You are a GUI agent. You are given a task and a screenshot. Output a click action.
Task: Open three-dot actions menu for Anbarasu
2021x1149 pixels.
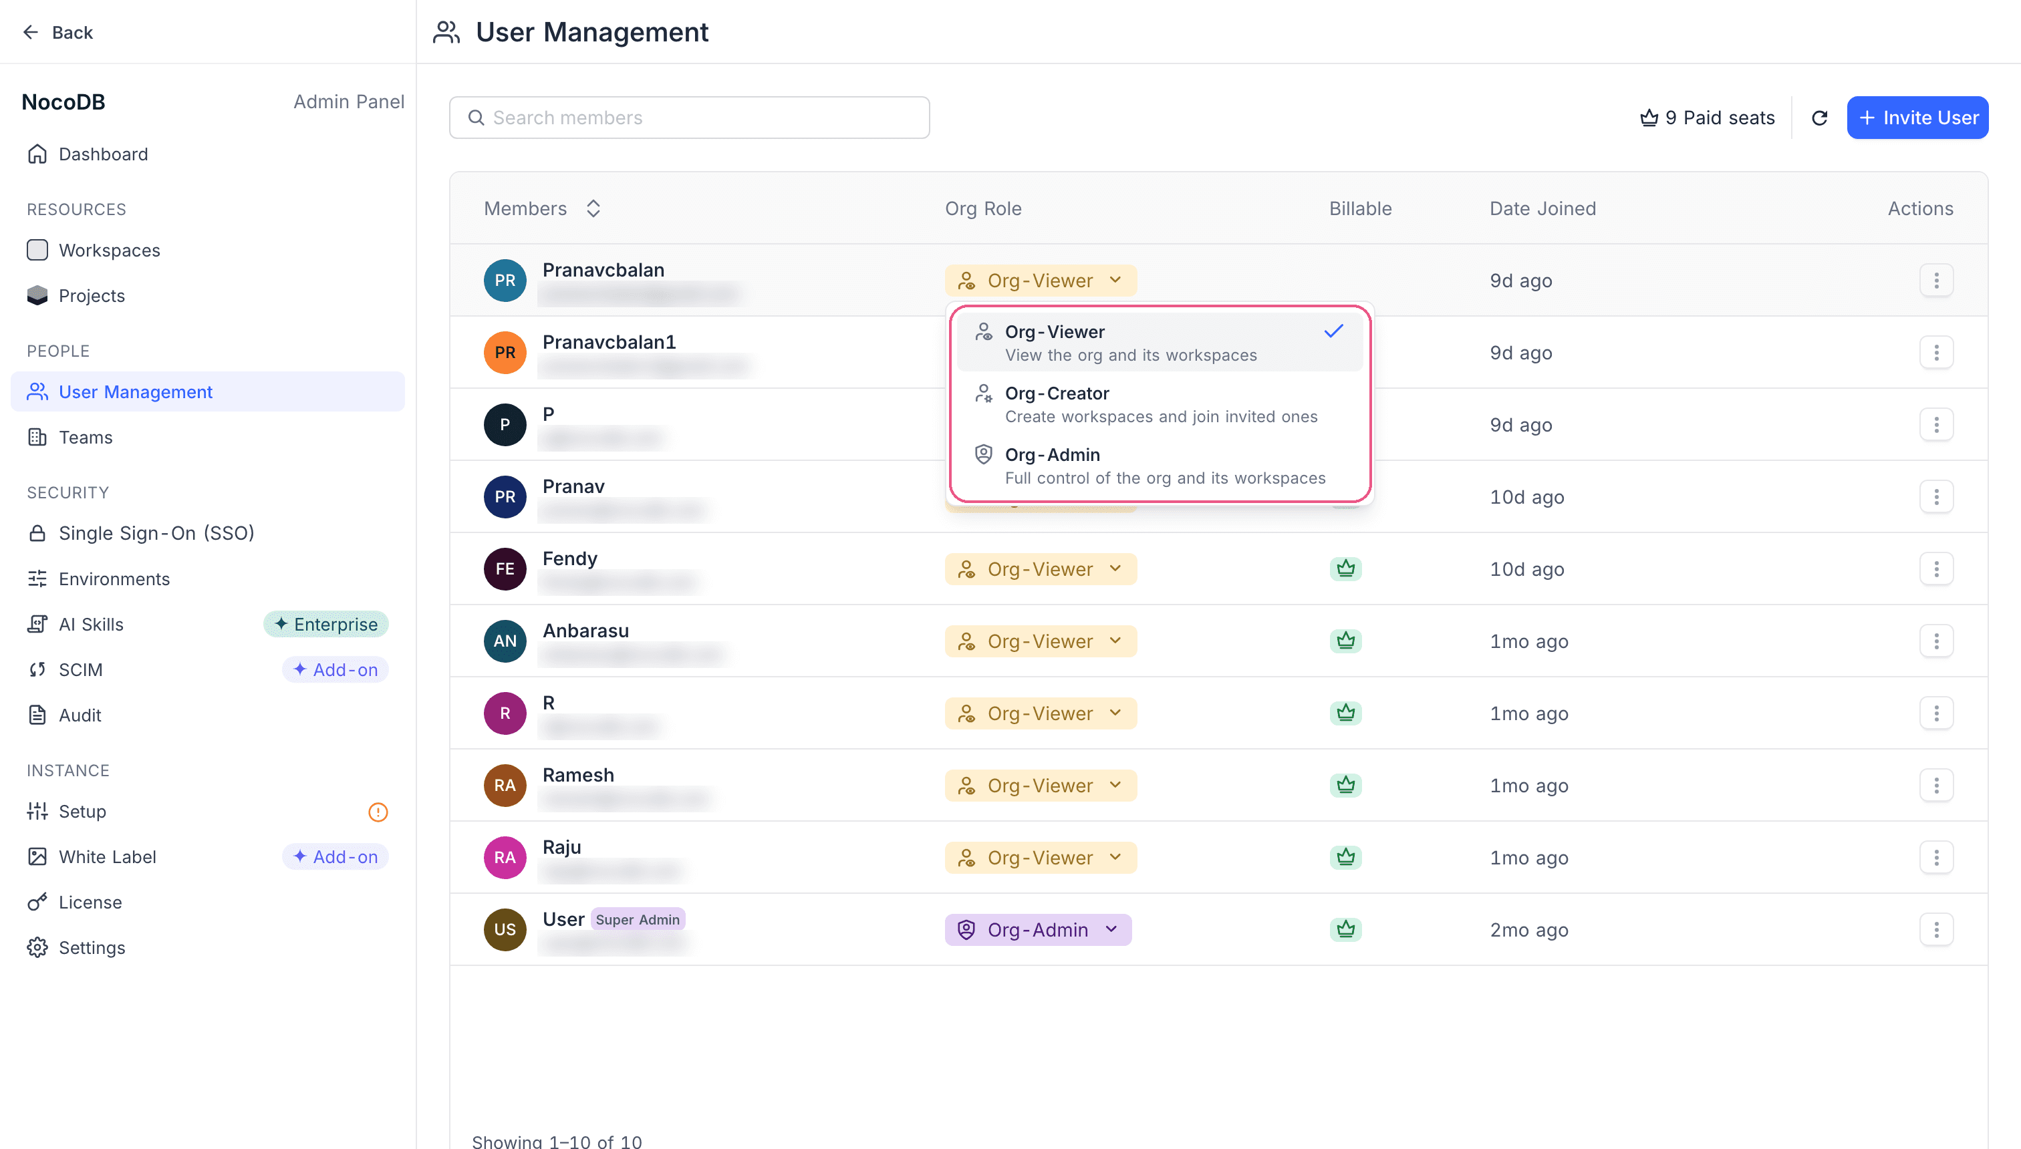[x=1935, y=641]
